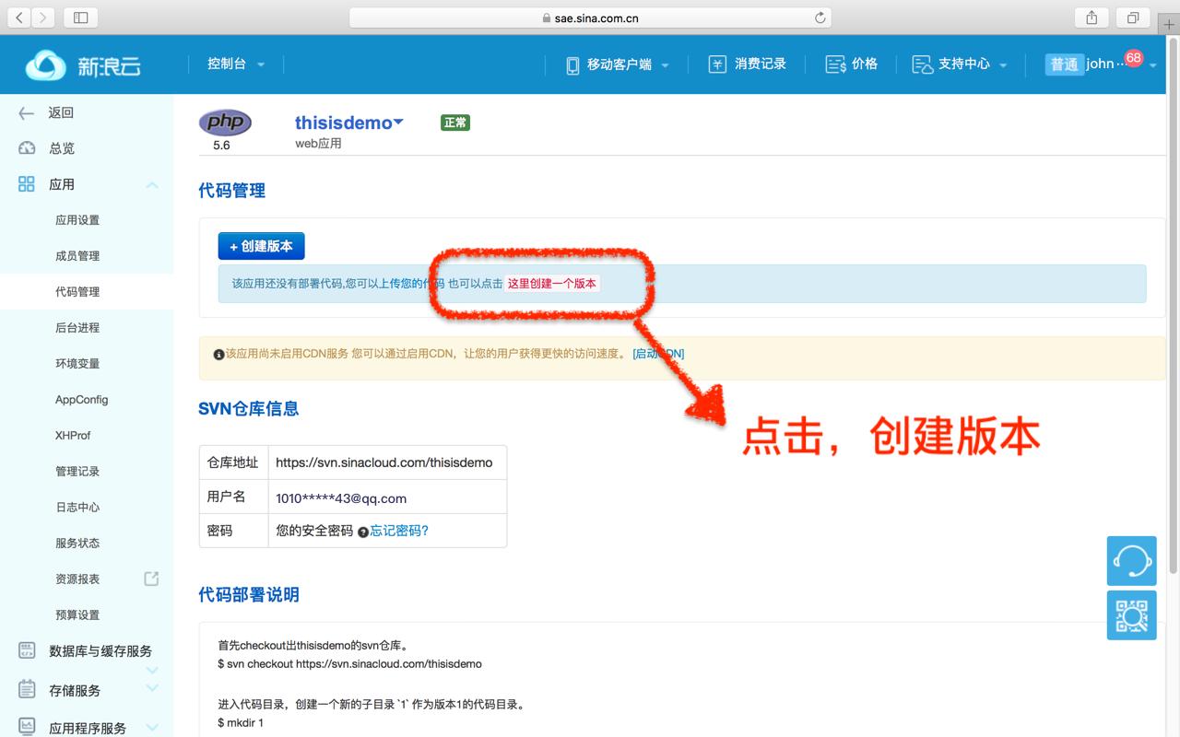Image resolution: width=1180 pixels, height=737 pixels.
Task: Reload page via address bar icon
Action: [x=820, y=18]
